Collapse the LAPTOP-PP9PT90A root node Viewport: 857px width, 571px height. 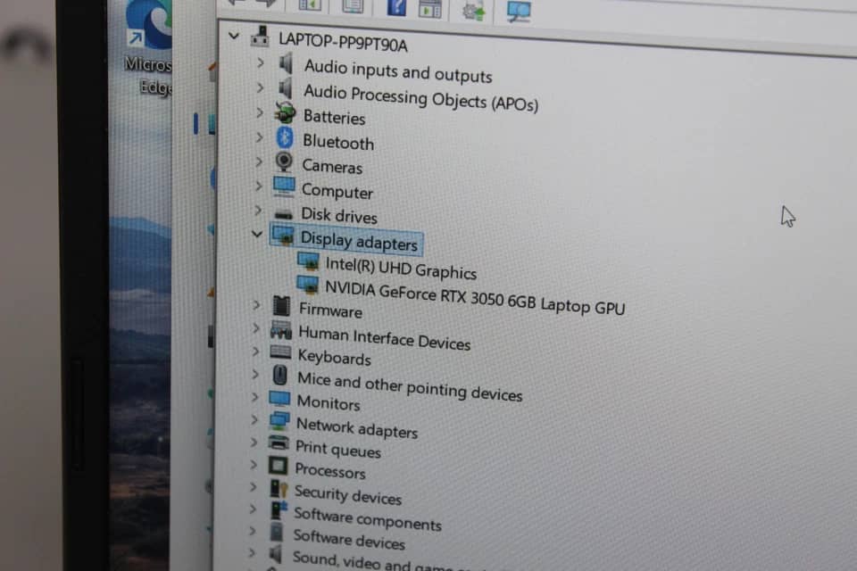click(x=234, y=36)
